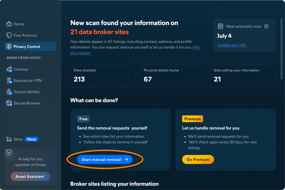Click the info icon beside Next automatic scan

pos(266,26)
